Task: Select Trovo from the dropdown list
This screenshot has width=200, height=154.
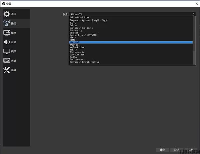Action: coord(73,23)
